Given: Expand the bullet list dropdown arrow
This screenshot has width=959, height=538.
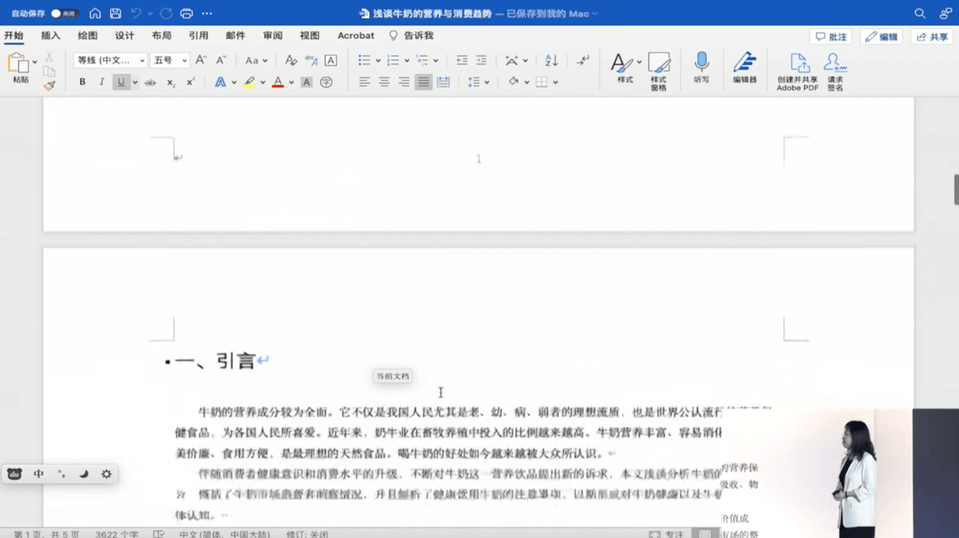Looking at the screenshot, I should point(379,60).
